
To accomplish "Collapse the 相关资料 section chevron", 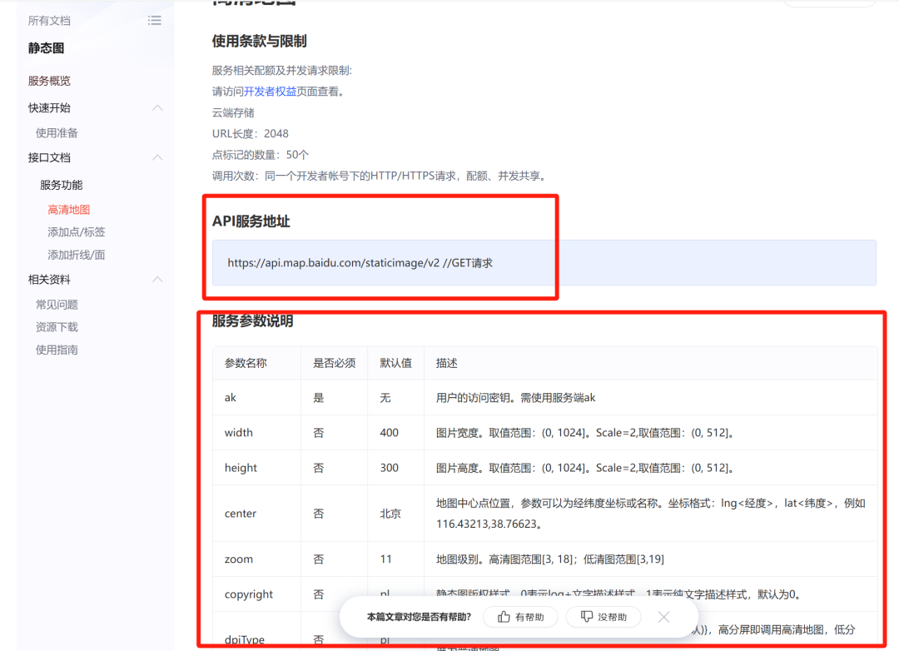I will (x=157, y=280).
